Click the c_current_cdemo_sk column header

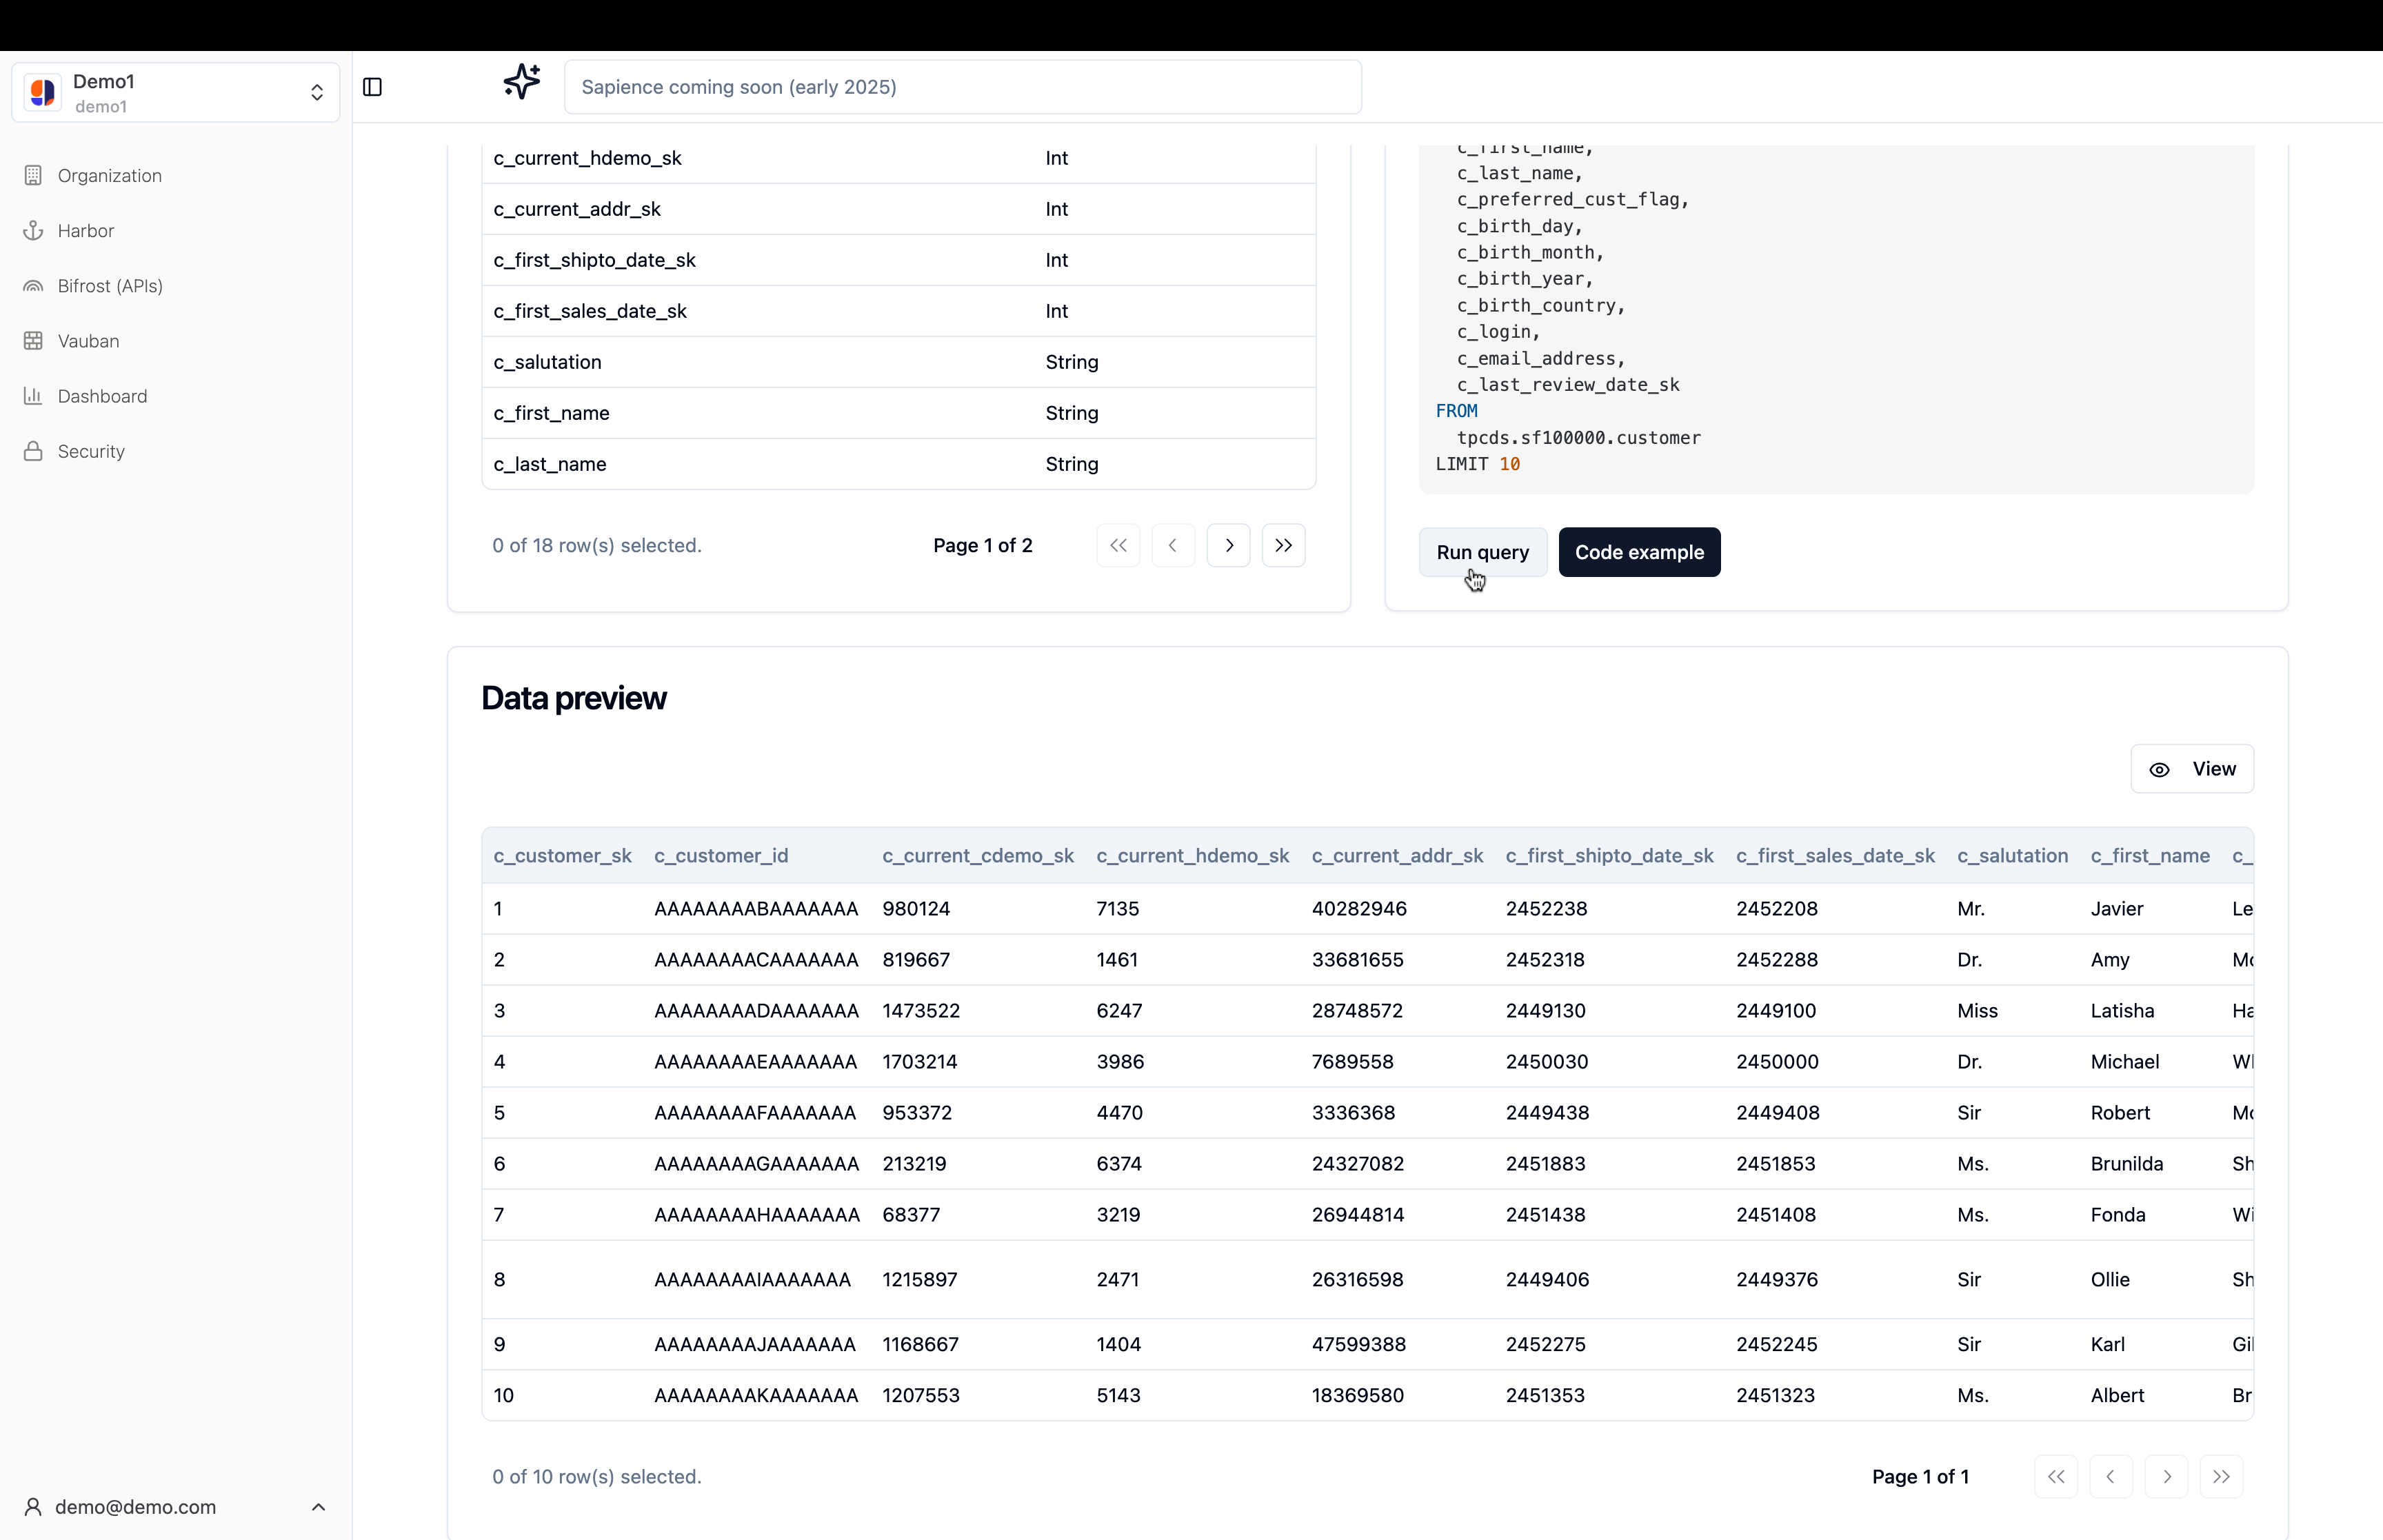click(x=977, y=855)
